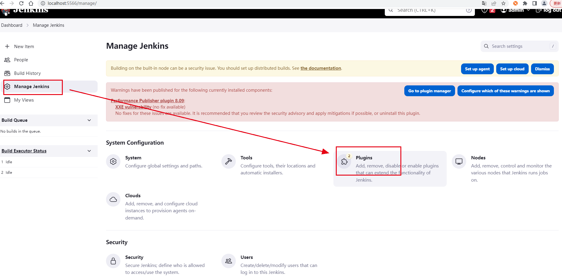Open the Tools configuration title
562x279 pixels.
(x=246, y=158)
